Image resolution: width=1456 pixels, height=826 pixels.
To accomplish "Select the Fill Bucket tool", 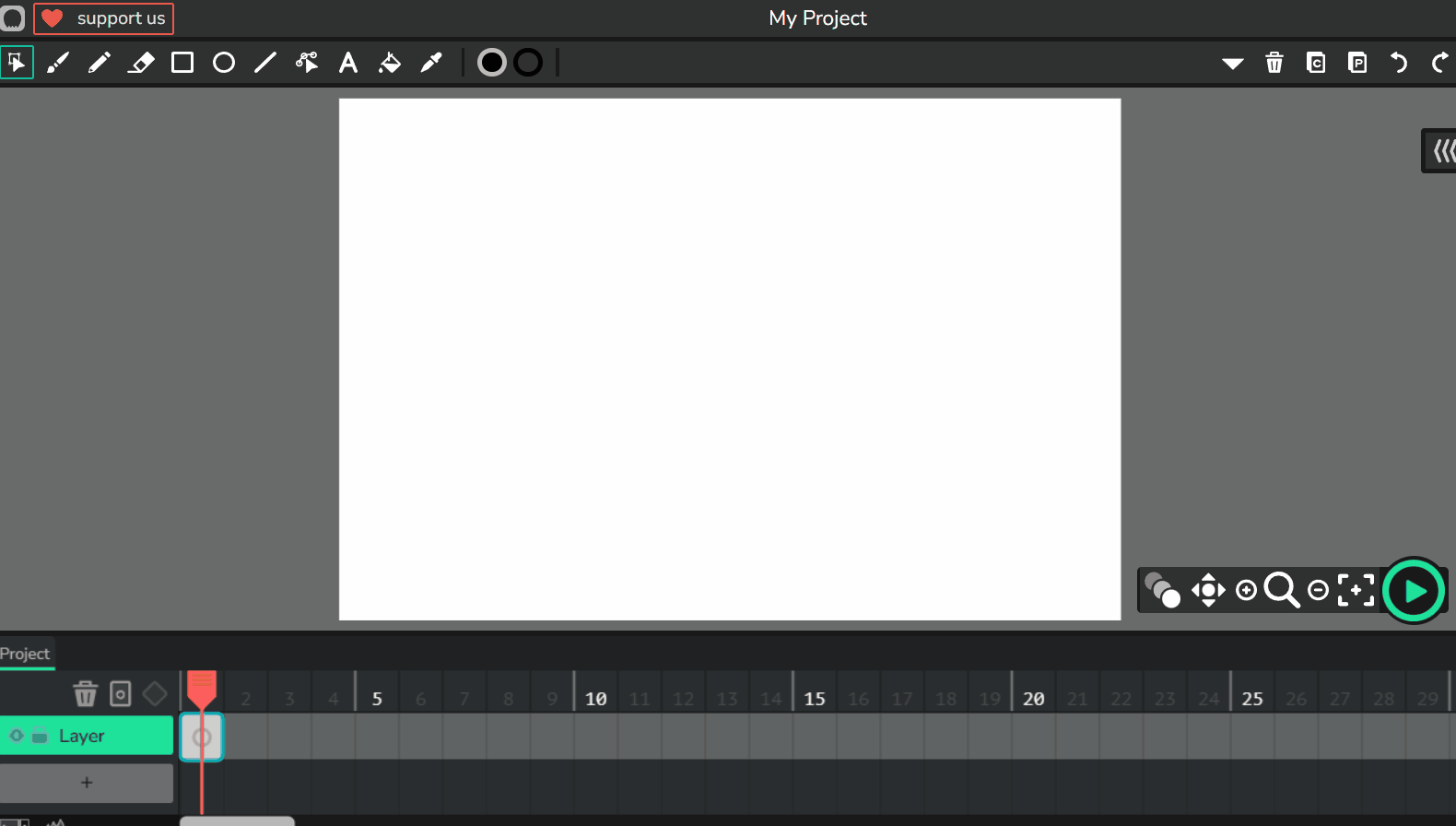I will click(x=390, y=63).
